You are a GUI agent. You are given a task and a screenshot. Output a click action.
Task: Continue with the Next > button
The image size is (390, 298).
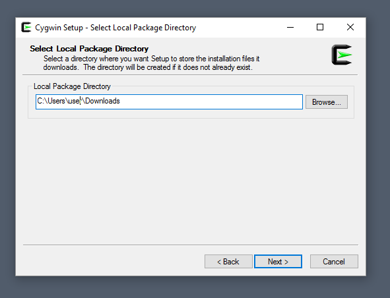click(278, 262)
